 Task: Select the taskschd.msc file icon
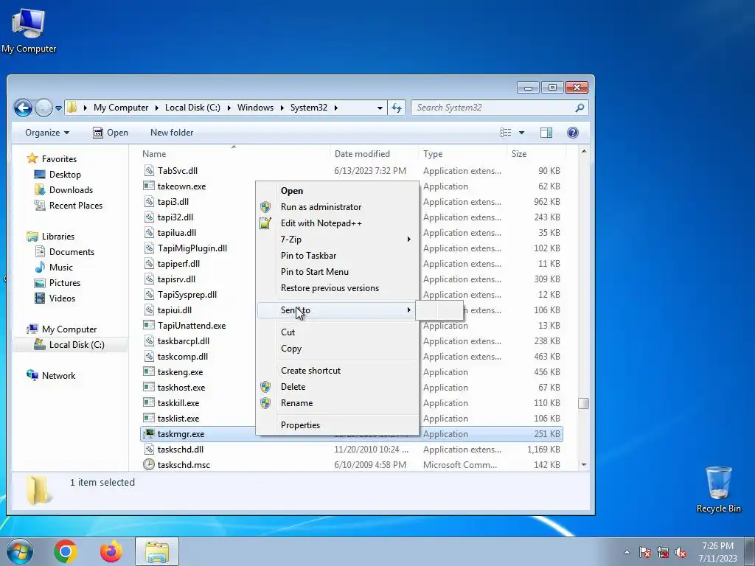tap(149, 464)
